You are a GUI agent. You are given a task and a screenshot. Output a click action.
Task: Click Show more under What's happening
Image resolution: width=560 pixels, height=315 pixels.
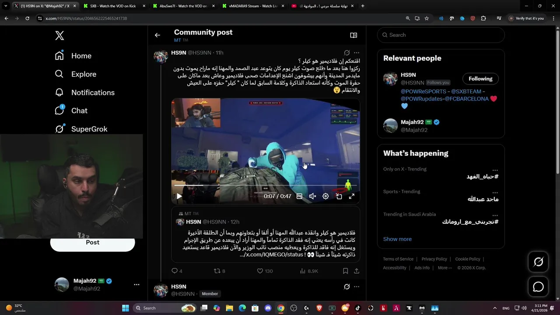[x=397, y=239]
